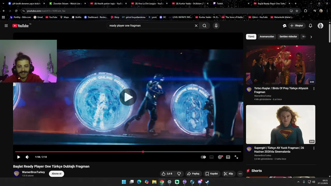This screenshot has height=186, width=331.
Task: Select the Seriden videolar filter chip
Action: point(288,37)
